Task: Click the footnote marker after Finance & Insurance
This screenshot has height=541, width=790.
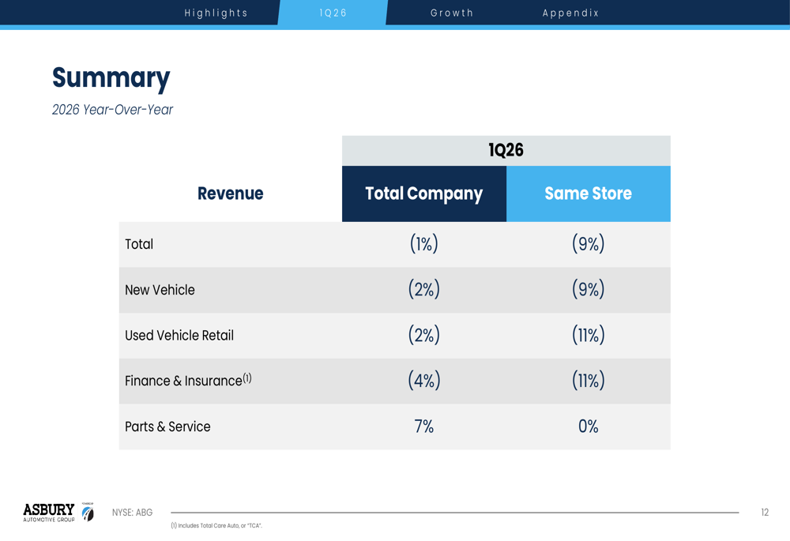Action: [247, 378]
